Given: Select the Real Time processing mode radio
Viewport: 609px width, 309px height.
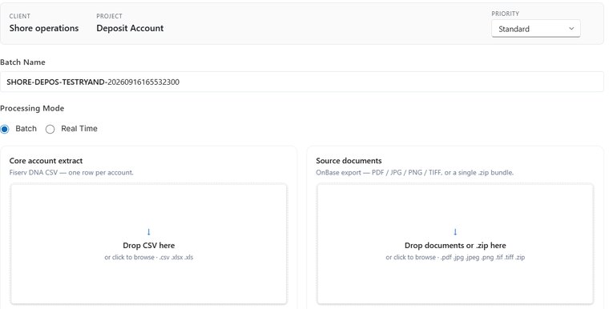Looking at the screenshot, I should pos(50,129).
